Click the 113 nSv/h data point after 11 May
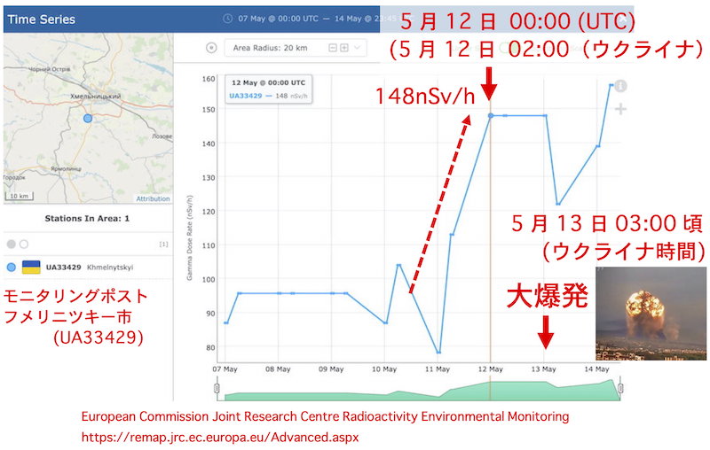This screenshot has width=710, height=450. coord(452,235)
